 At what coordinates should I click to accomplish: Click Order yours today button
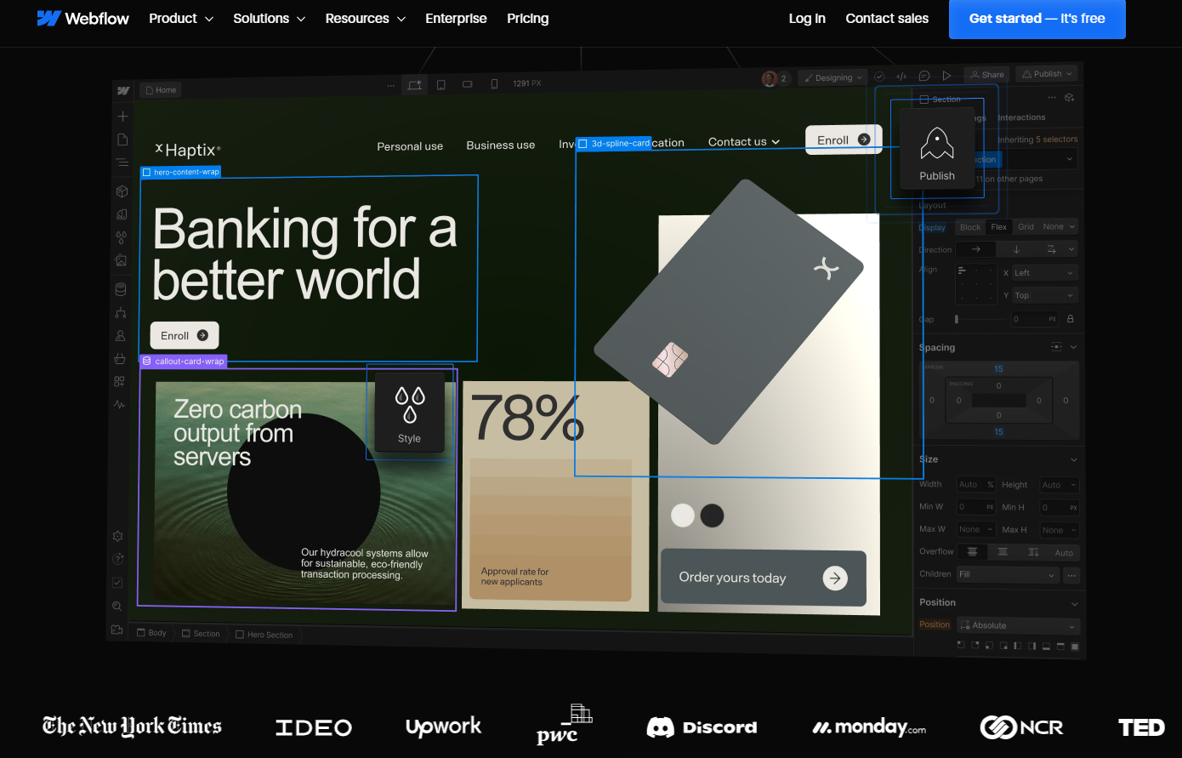point(764,578)
